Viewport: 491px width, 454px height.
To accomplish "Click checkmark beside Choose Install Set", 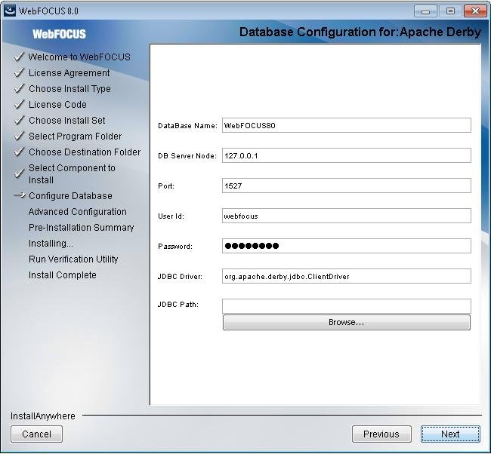I will tap(19, 121).
